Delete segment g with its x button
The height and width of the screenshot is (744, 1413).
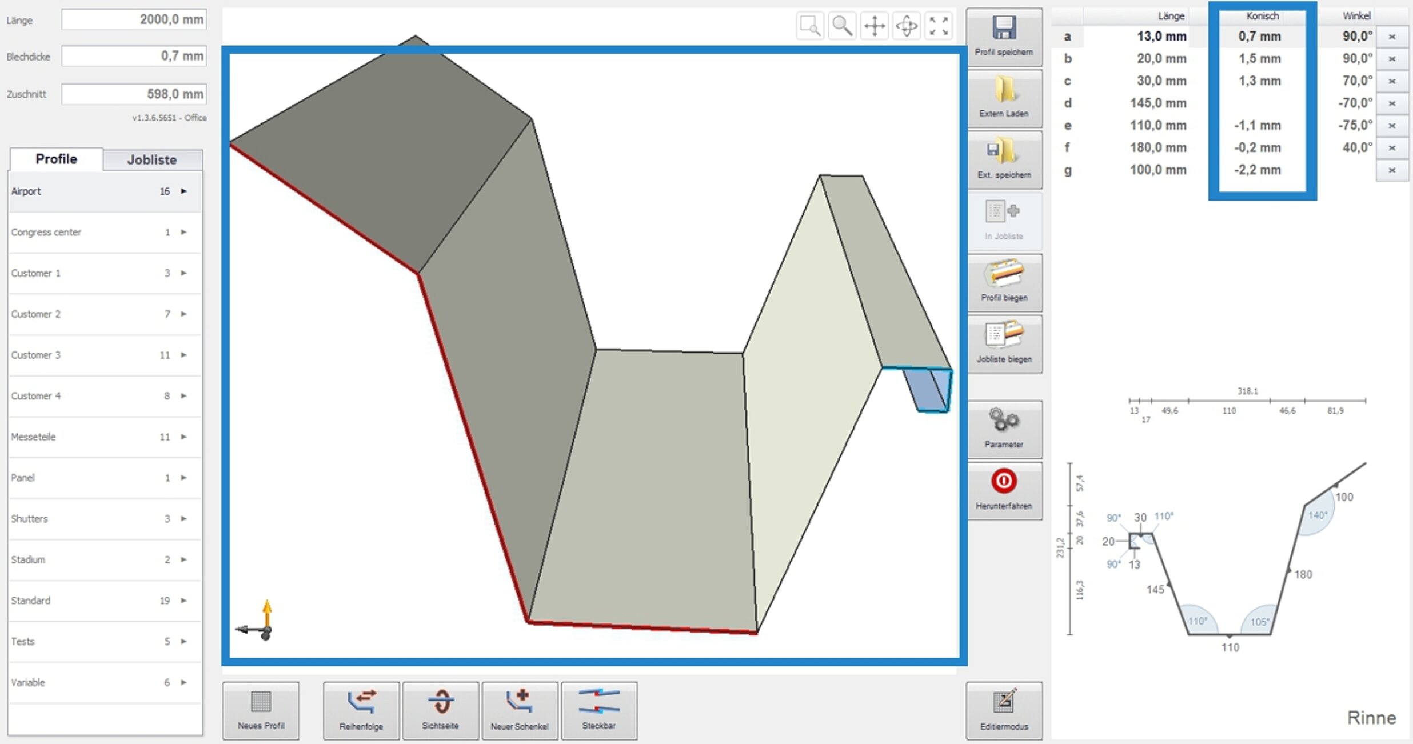pyautogui.click(x=1392, y=170)
